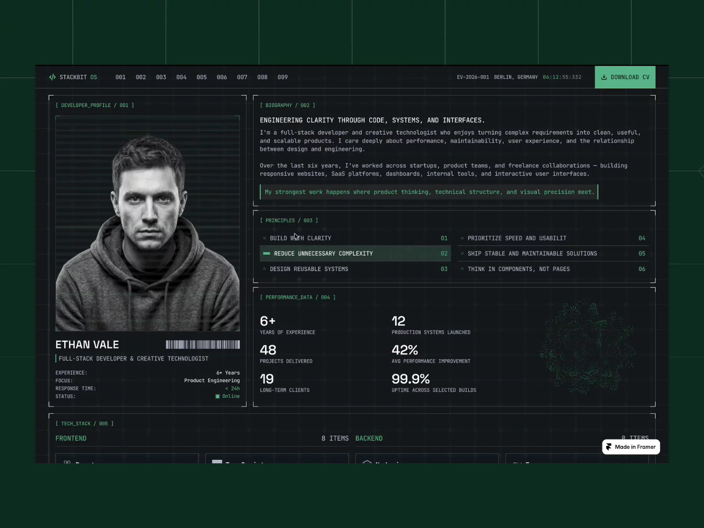Click the highlighted quote about strongest work
This screenshot has height=528, width=704.
(x=429, y=192)
